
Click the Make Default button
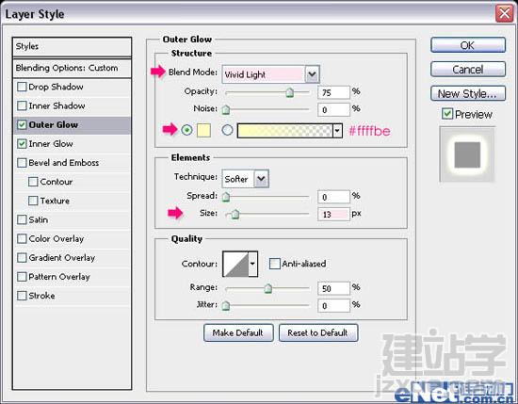pos(238,332)
